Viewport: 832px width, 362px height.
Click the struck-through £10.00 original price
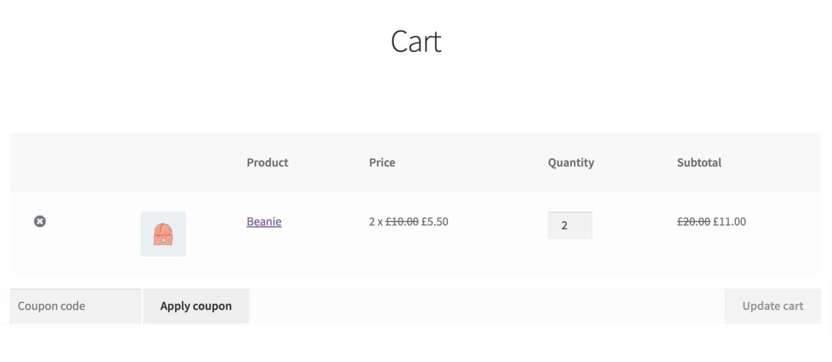pyautogui.click(x=402, y=221)
